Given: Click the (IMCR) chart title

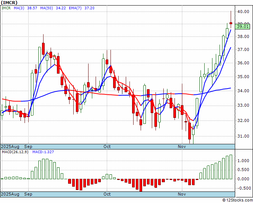Looking at the screenshot, I should coord(9,3).
